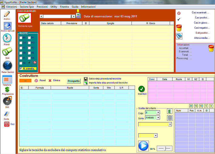
Task: Click the Reset prohibition icon
Action: click(x=36, y=80)
